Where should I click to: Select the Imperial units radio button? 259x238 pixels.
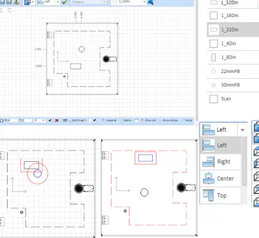(x=104, y=120)
